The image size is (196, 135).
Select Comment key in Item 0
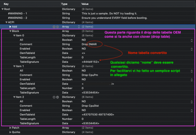pos(26,44)
